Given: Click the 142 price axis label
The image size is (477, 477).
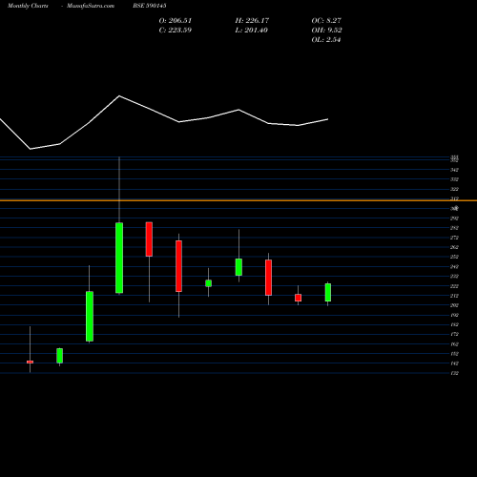Looking at the screenshot, I should coord(454,363).
